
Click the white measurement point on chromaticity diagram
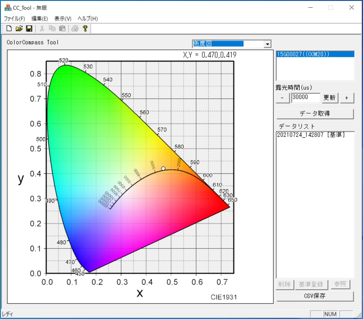(x=163, y=168)
